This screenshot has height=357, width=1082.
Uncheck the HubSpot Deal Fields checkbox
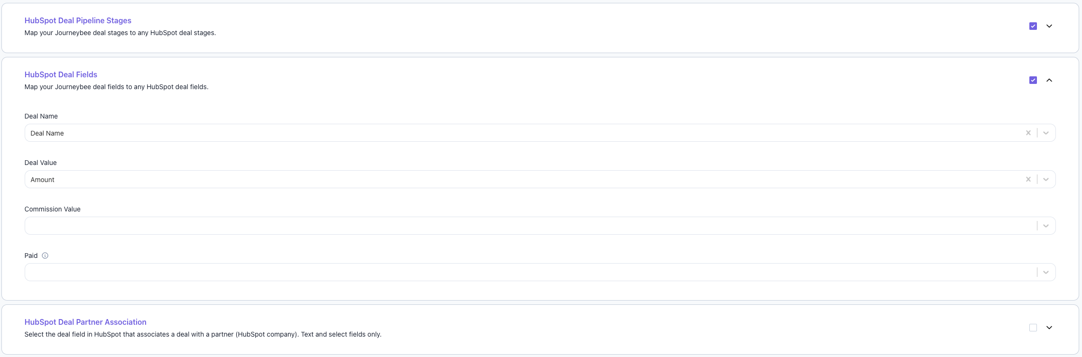(x=1033, y=80)
